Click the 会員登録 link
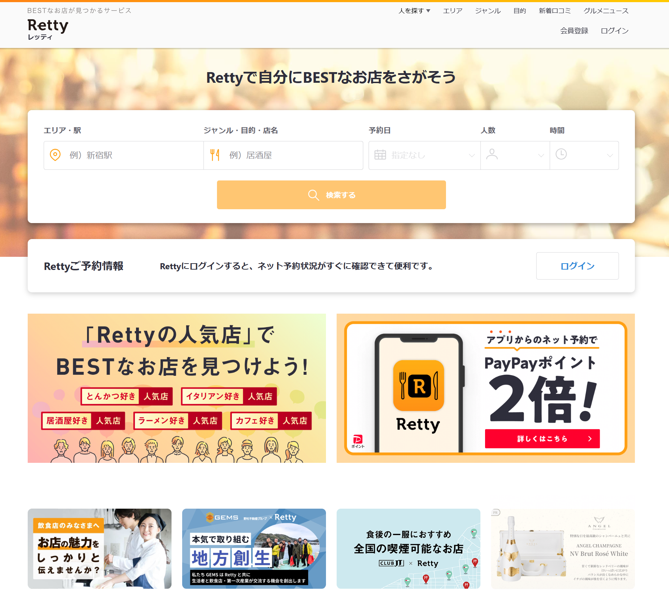Screen dimensions: 669x590 574,31
